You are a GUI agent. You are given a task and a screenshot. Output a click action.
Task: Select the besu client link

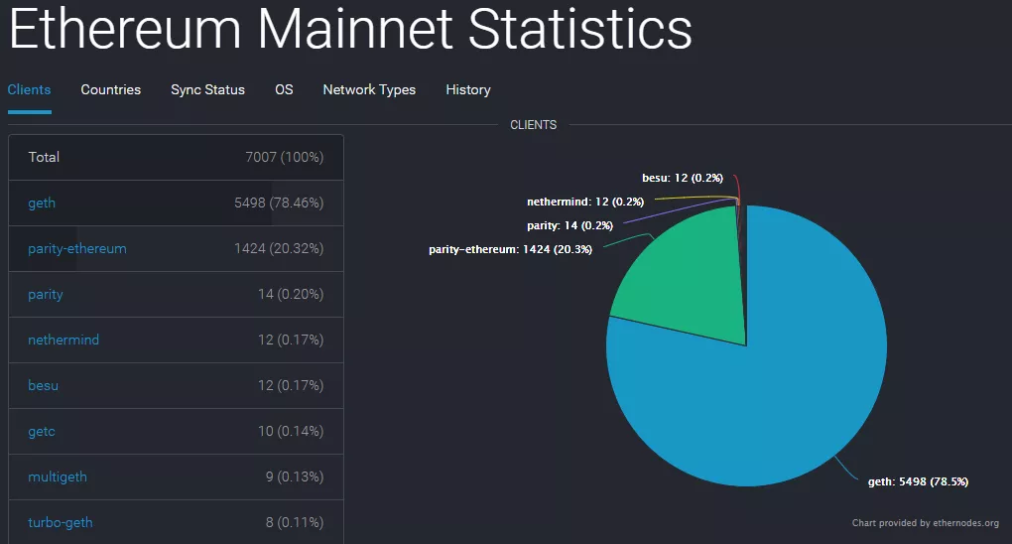pyautogui.click(x=44, y=385)
